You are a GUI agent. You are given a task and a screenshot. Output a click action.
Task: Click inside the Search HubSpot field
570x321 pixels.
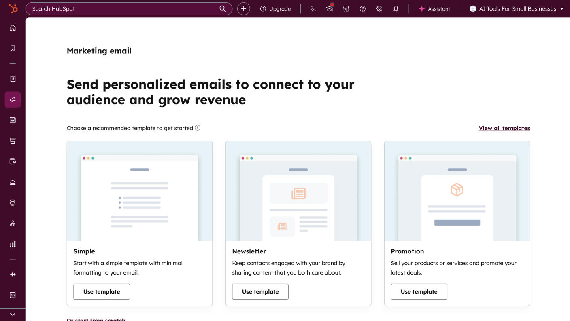pyautogui.click(x=121, y=8)
